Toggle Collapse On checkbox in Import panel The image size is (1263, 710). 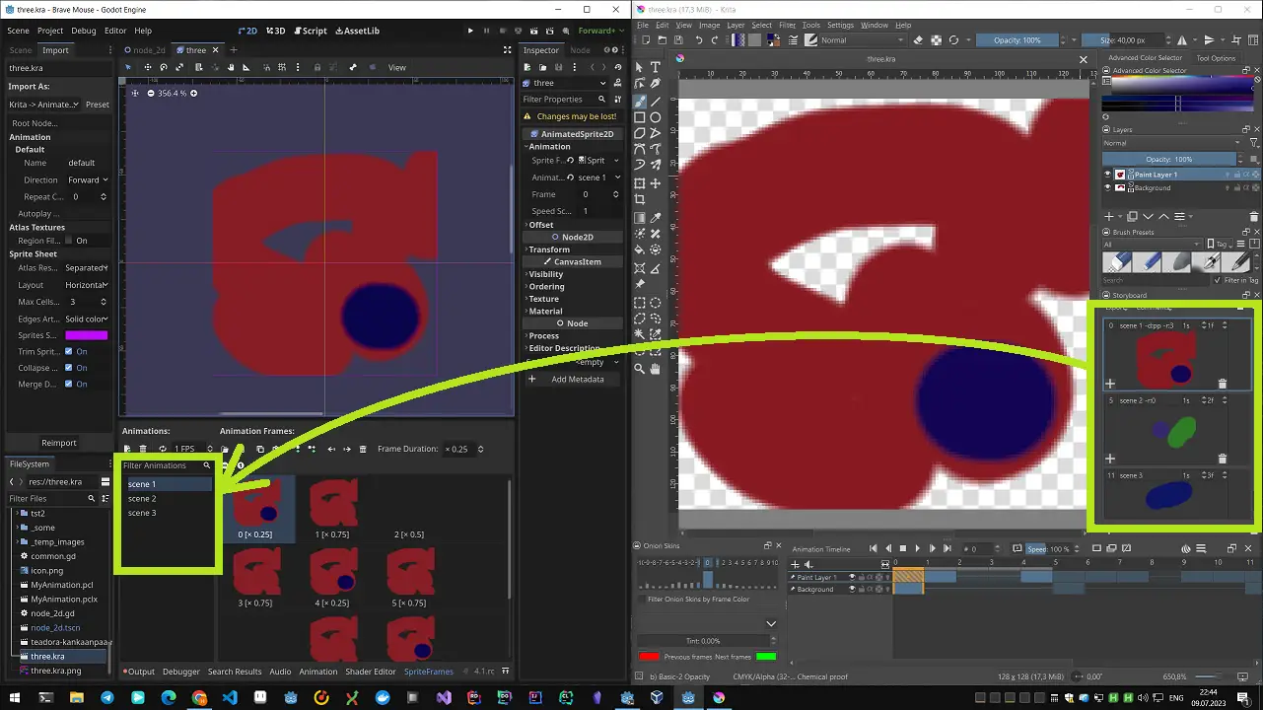point(69,368)
